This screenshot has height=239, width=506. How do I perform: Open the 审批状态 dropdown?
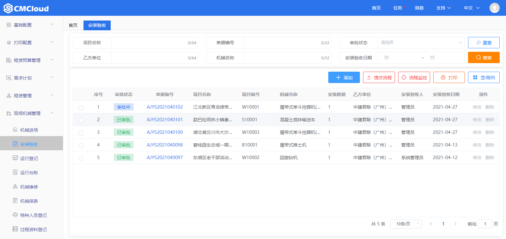[x=421, y=43]
